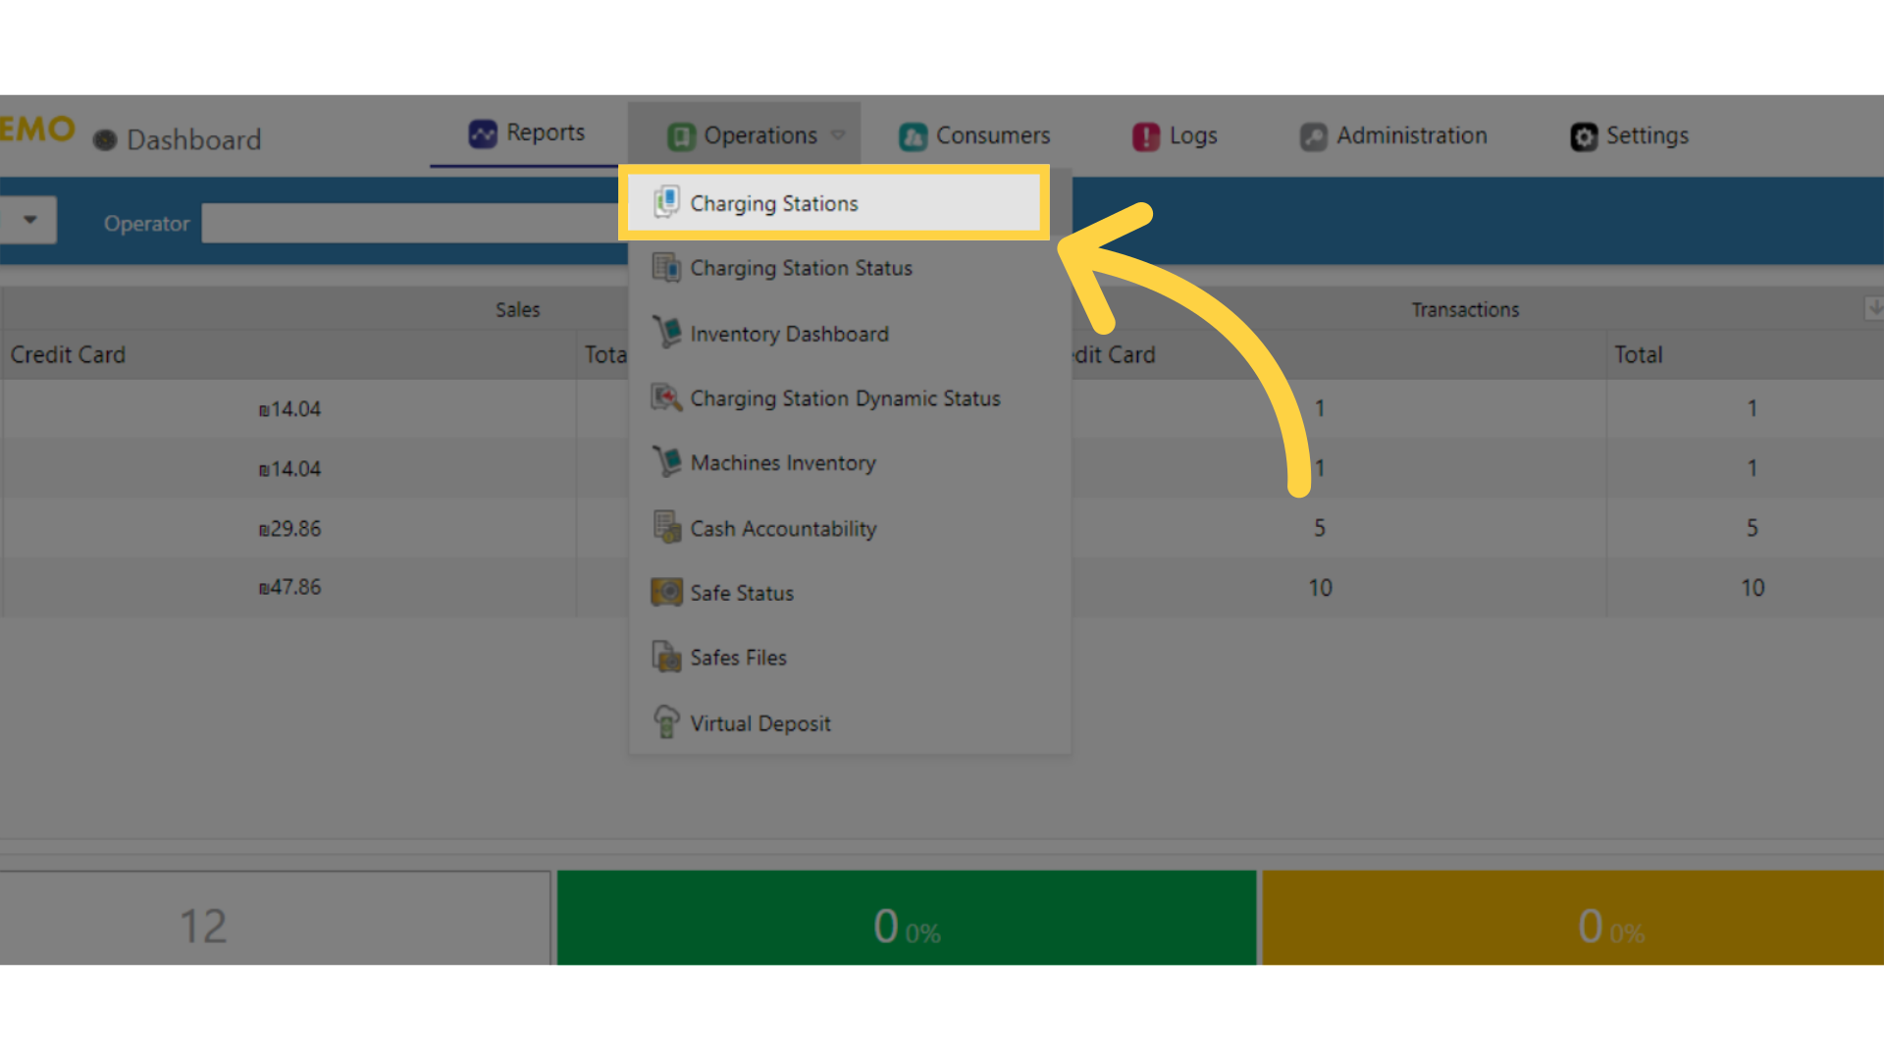This screenshot has width=1884, height=1060.
Task: Collapse the Operations dropdown arrow
Action: 838,135
